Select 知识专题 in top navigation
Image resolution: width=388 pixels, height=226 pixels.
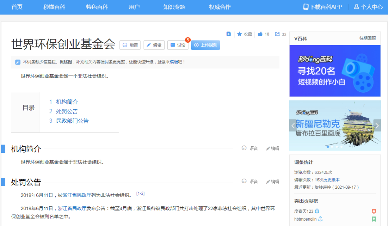[174, 7]
